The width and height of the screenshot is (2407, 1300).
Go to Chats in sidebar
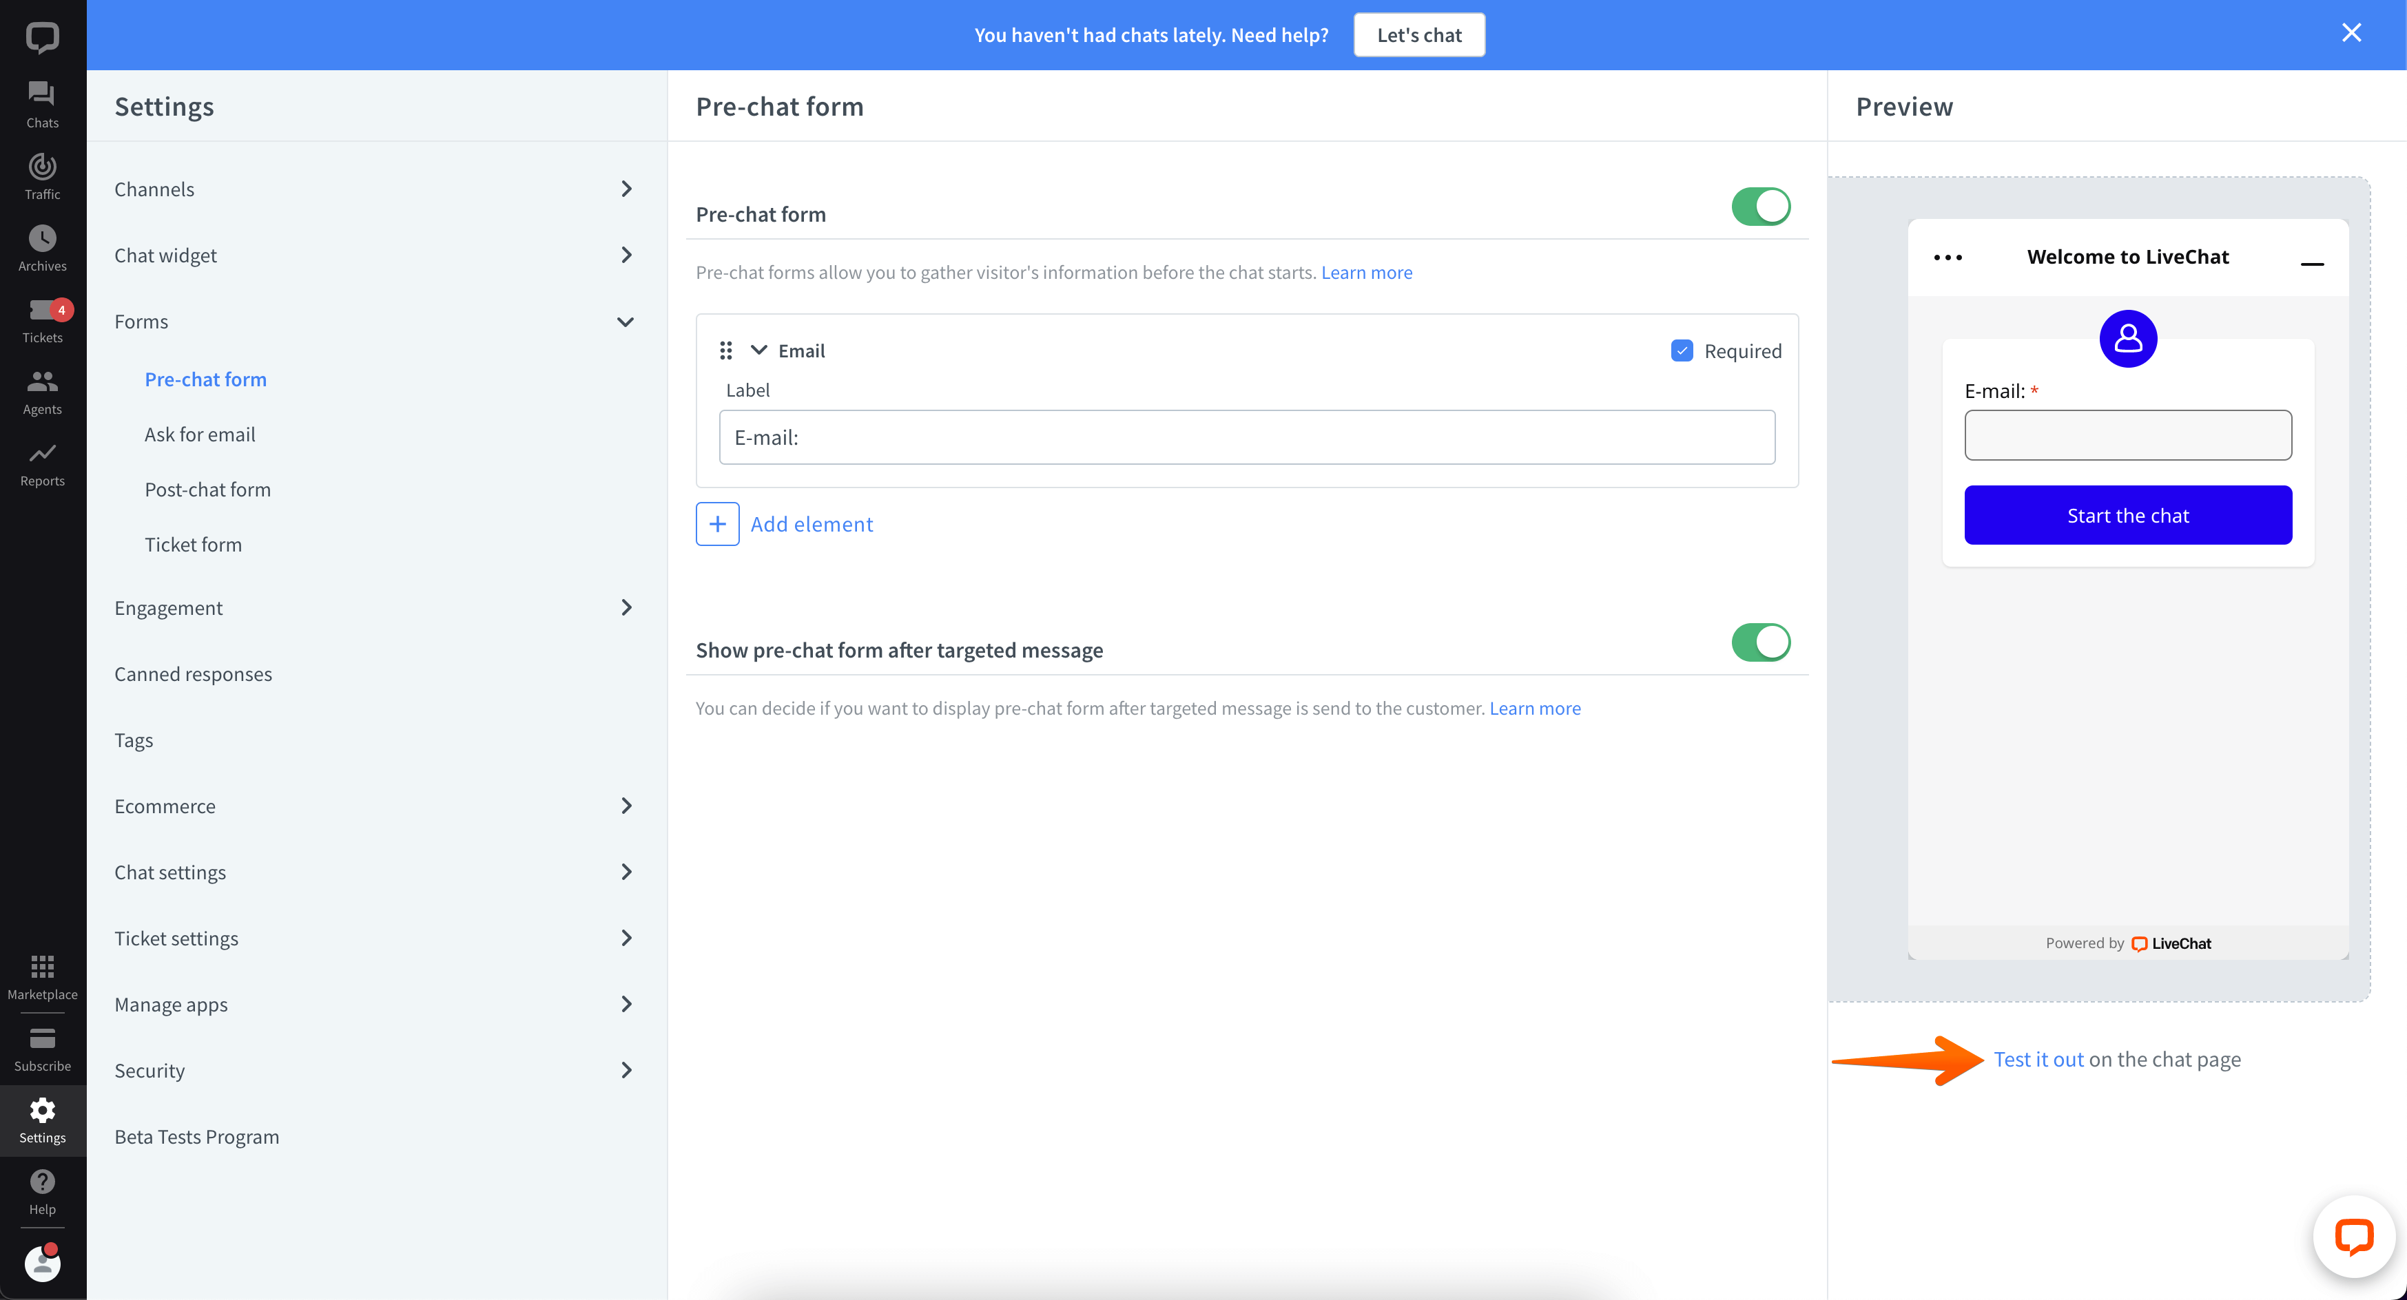point(42,105)
